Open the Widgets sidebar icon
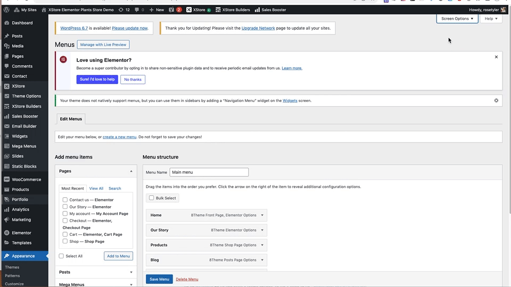This screenshot has height=287, width=511. (x=7, y=137)
